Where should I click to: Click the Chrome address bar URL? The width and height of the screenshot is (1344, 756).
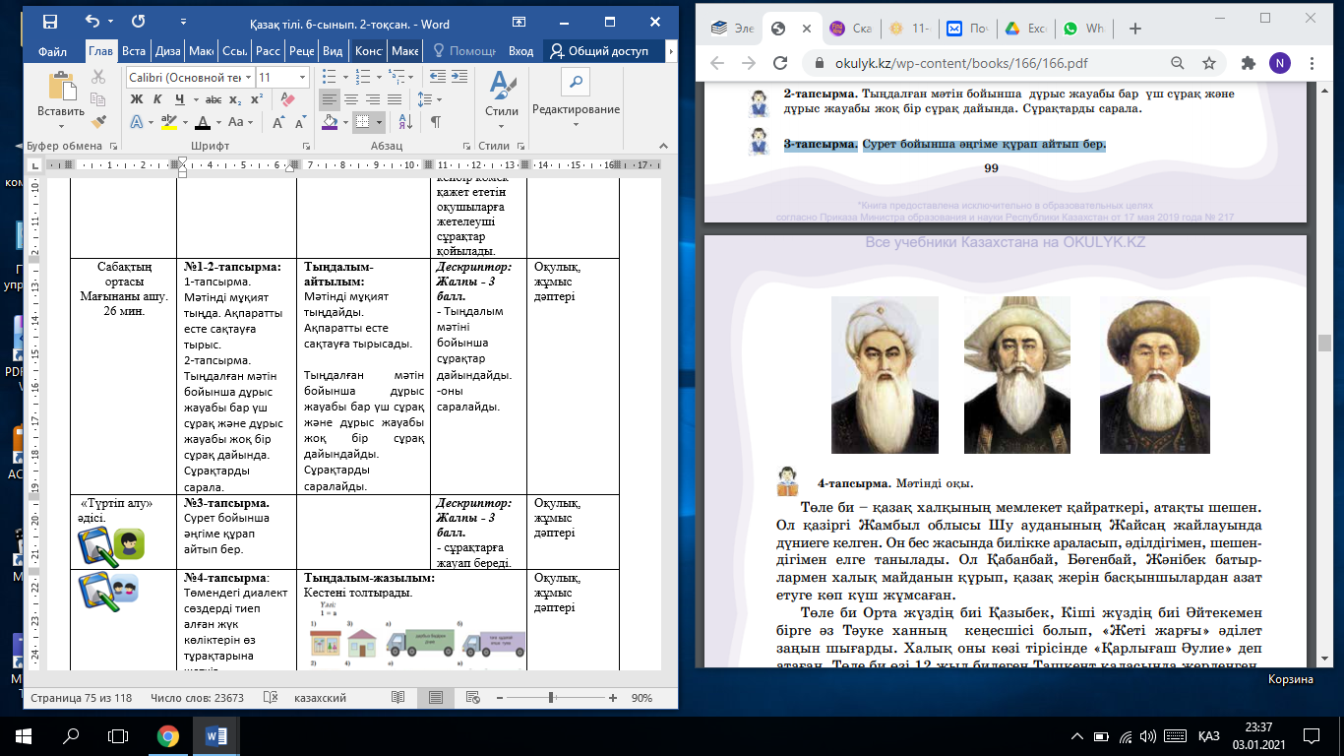(961, 63)
